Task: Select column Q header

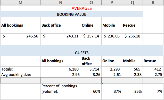Action: coord(132,3)
